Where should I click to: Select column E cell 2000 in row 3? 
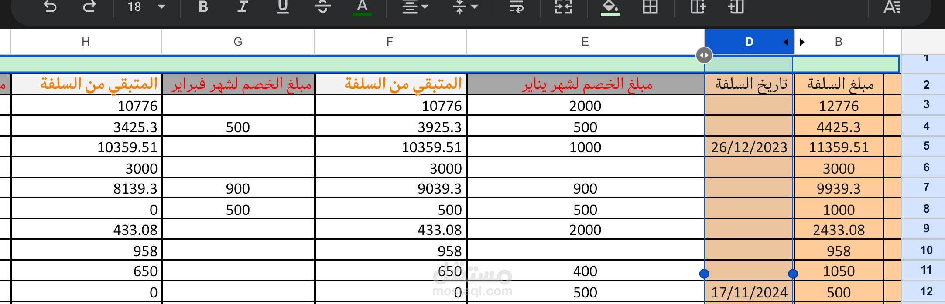click(585, 106)
